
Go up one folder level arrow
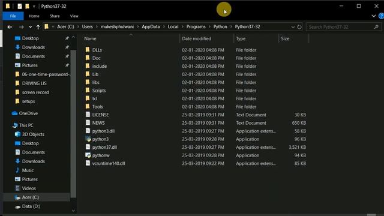click(x=38, y=27)
